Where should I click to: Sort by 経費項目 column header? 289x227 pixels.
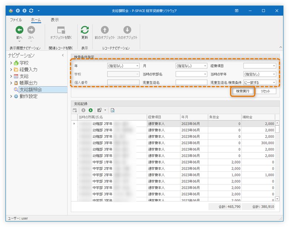163,117
